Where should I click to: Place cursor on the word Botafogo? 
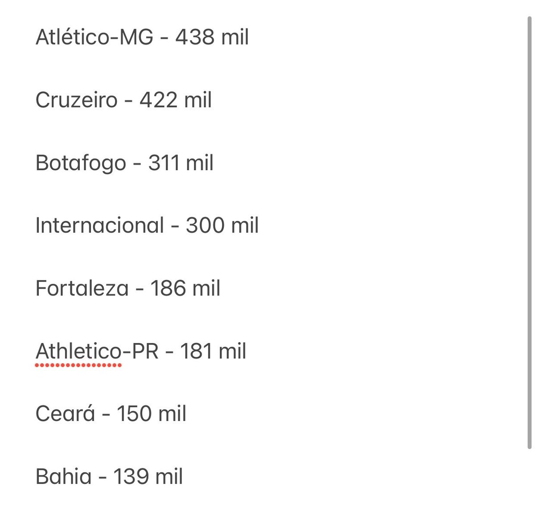click(81, 163)
